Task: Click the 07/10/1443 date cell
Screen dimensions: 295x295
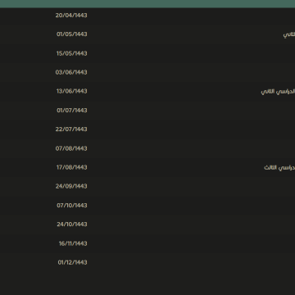Action: pyautogui.click(x=72, y=205)
